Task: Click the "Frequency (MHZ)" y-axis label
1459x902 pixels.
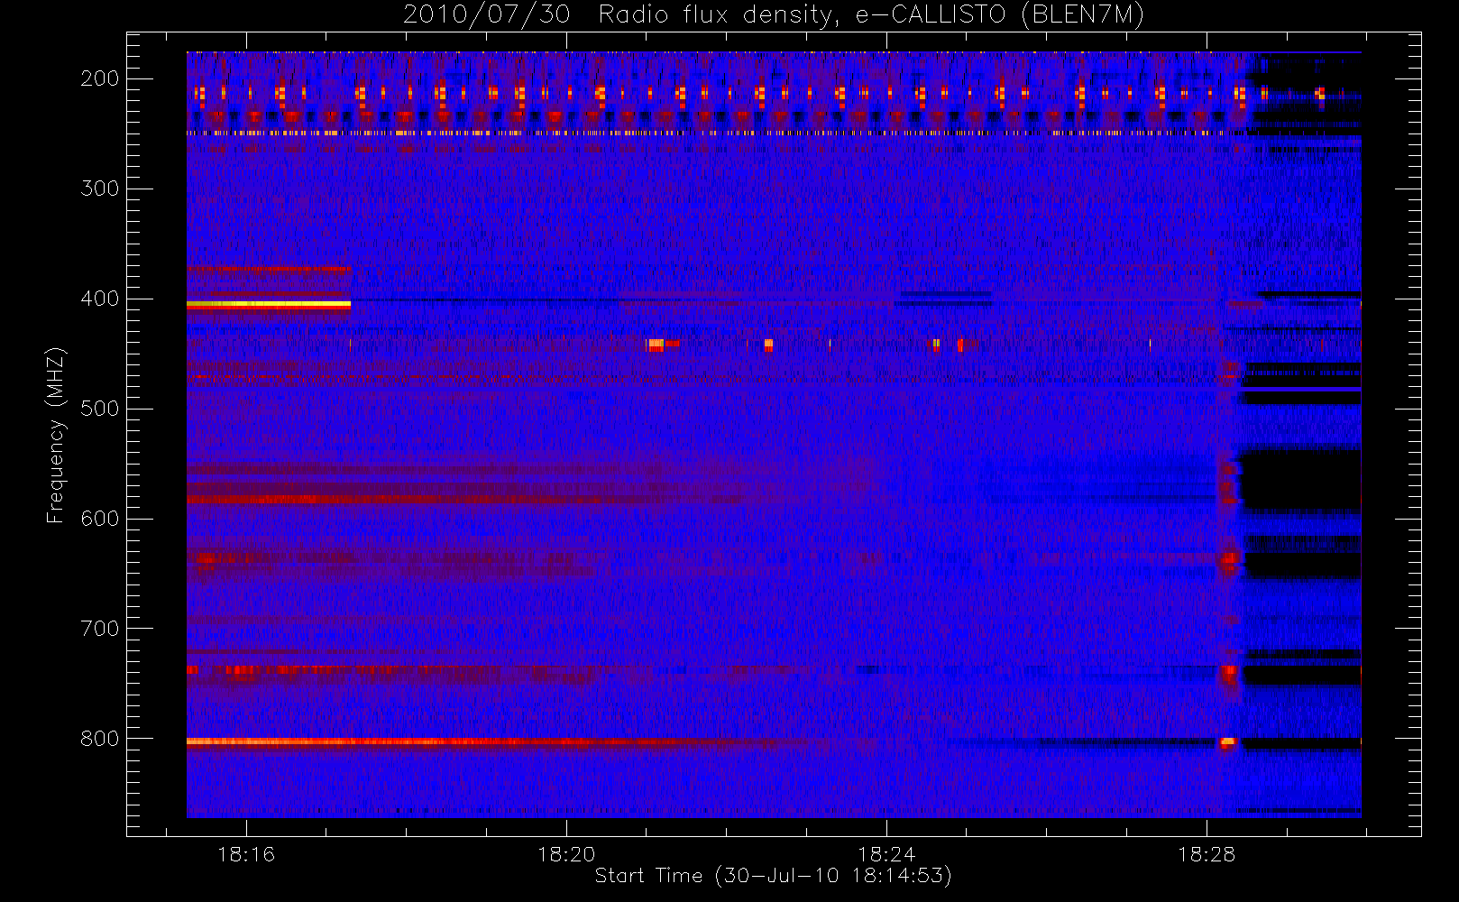Action: pos(56,435)
